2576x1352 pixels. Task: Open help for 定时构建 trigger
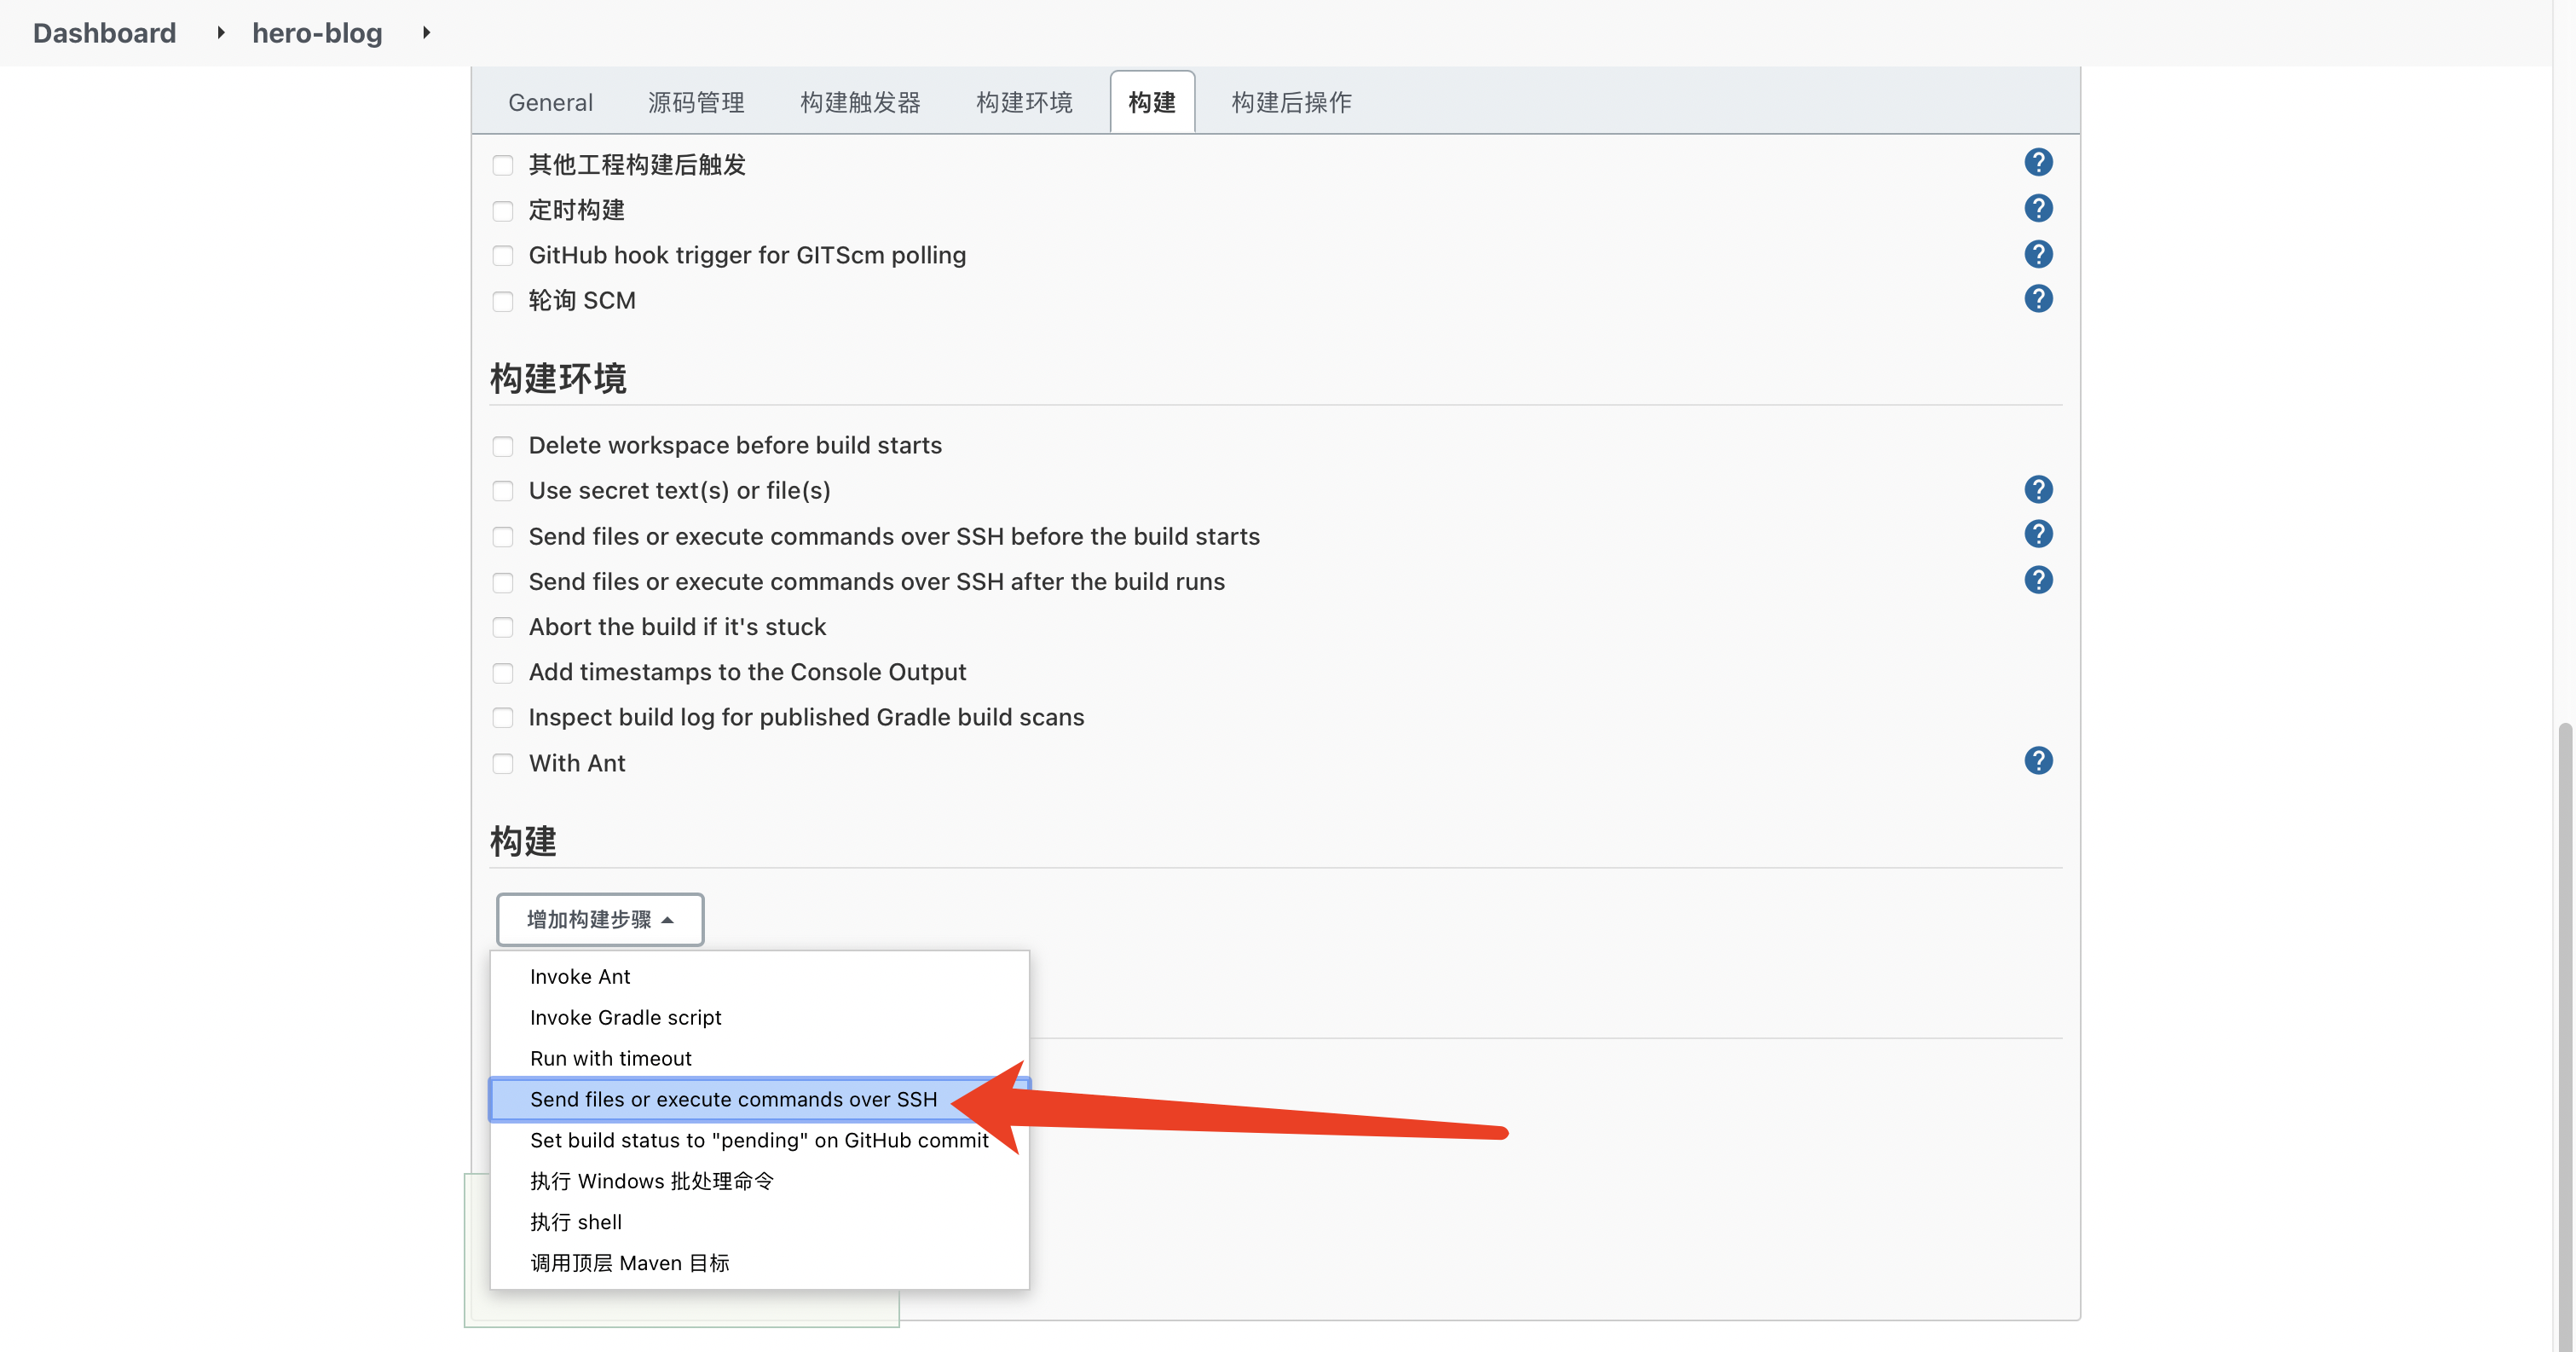coord(2039,208)
